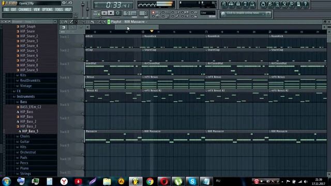Expand the RealDrumkits folder
331x186 pixels.
[x=30, y=81]
